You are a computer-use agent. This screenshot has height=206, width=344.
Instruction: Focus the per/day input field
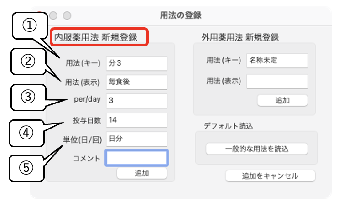click(136, 100)
